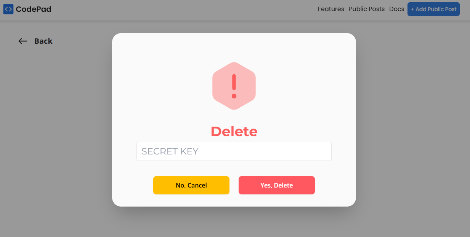Image resolution: width=470 pixels, height=237 pixels.
Task: Click the left-pointing Back arrow icon
Action: coord(23,41)
